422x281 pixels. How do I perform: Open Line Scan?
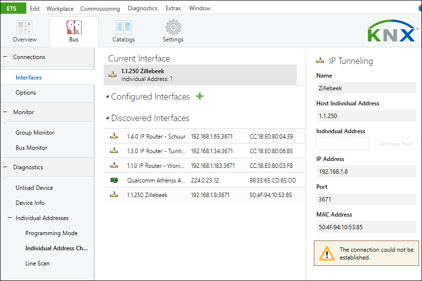pyautogui.click(x=38, y=263)
